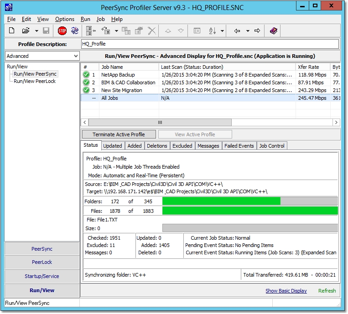
Task: Click the red STOP icon
Action: point(62,31)
